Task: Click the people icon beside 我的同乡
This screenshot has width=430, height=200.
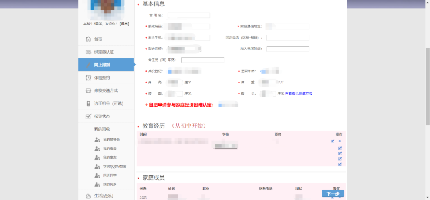Action: (x=97, y=184)
